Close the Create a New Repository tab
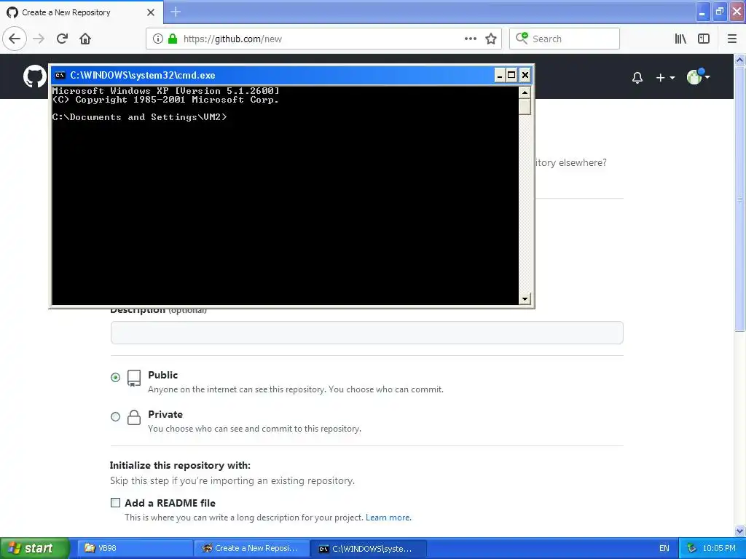This screenshot has width=746, height=559. [151, 12]
